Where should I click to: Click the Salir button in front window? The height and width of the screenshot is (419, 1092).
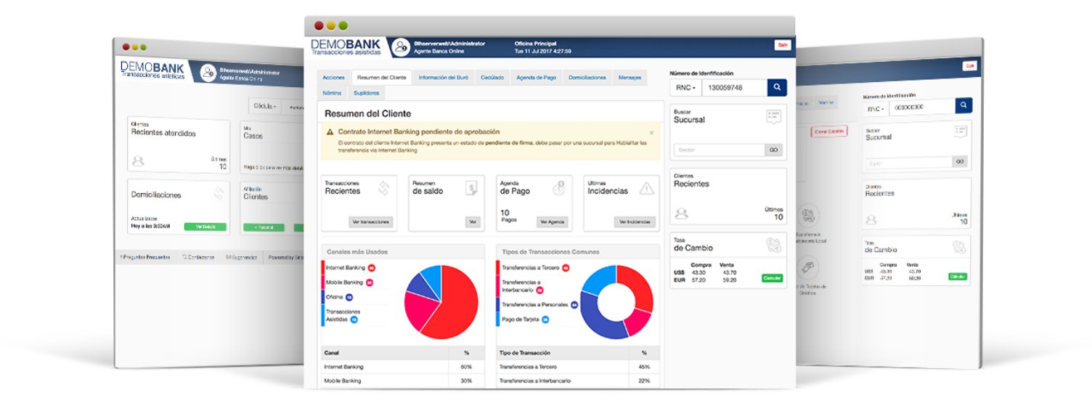point(783,45)
